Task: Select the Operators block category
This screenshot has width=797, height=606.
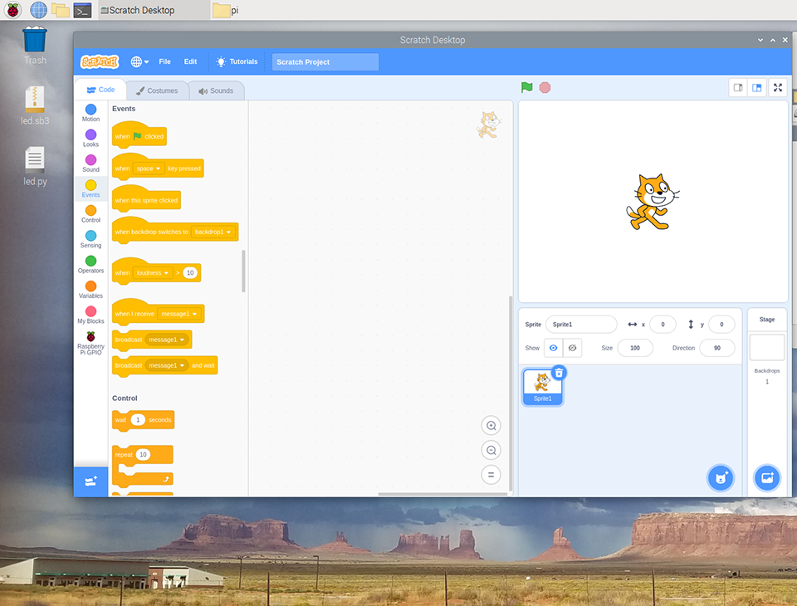Action: click(91, 264)
